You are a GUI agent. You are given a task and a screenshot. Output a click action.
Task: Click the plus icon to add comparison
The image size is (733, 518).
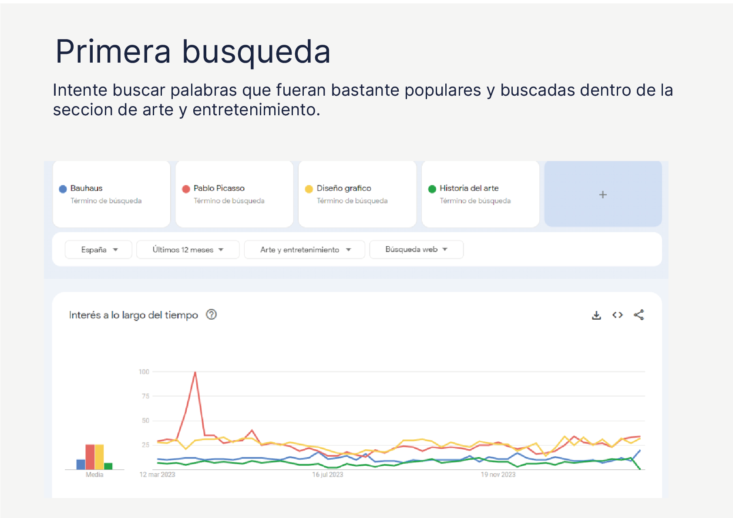tap(603, 194)
